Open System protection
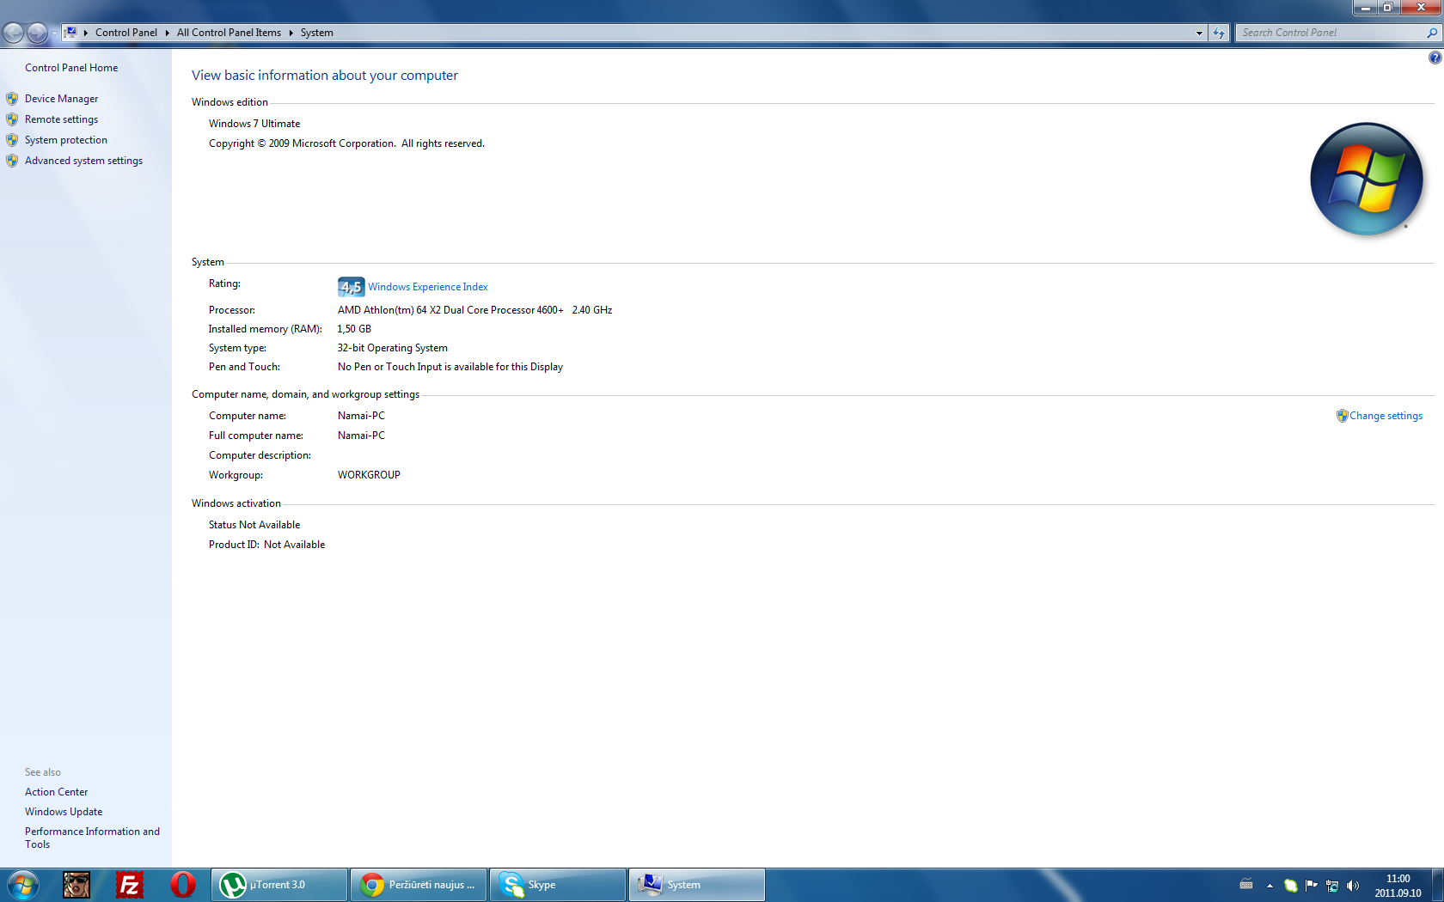The height and width of the screenshot is (902, 1444). click(x=66, y=140)
